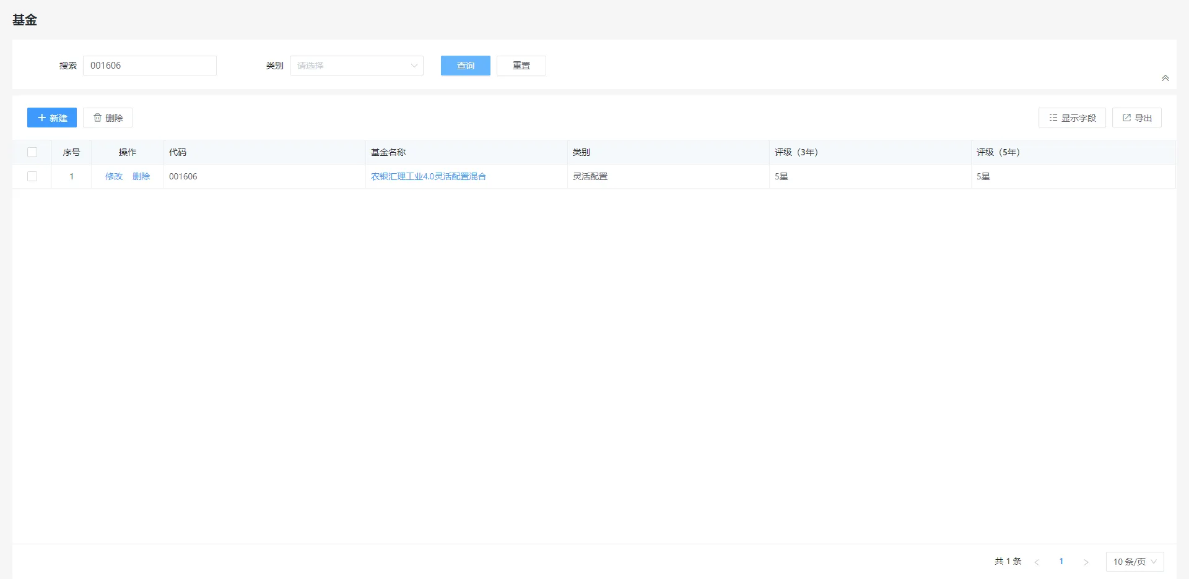Go to the next page arrow
This screenshot has width=1189, height=579.
point(1086,562)
